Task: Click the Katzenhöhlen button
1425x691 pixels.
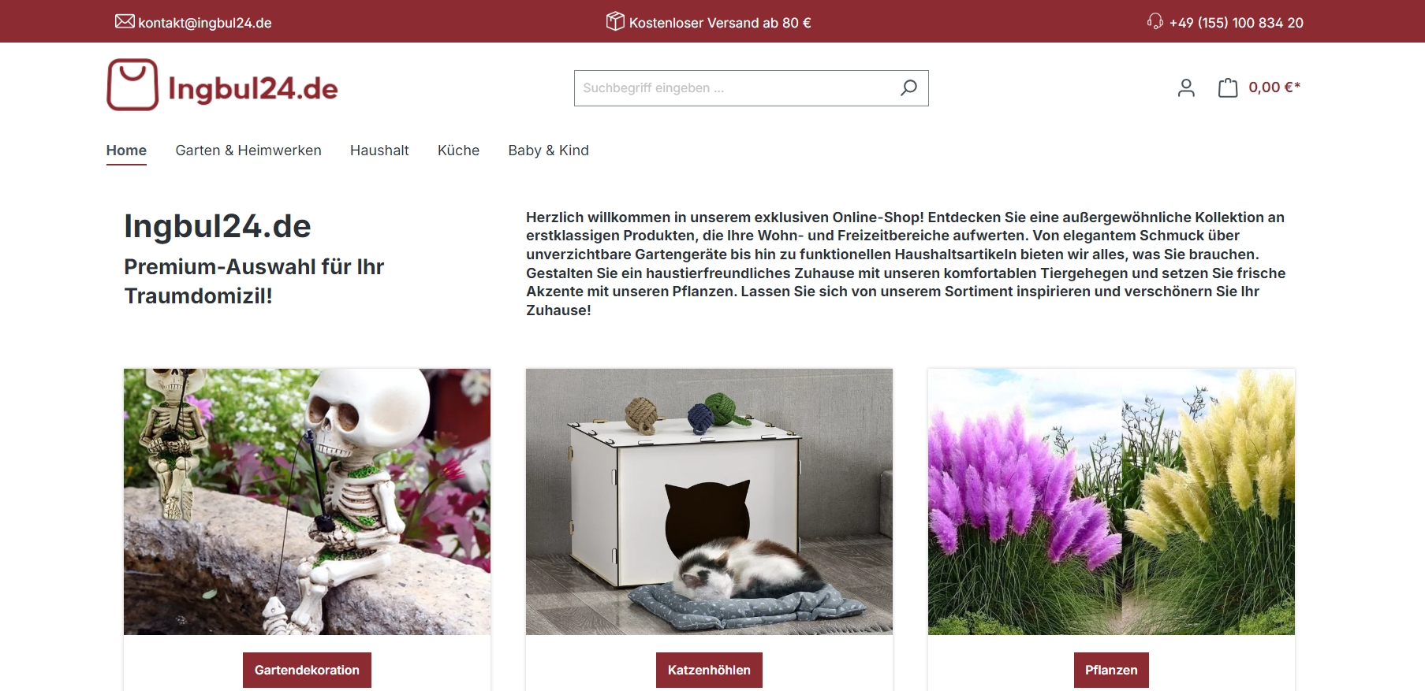Action: (x=709, y=670)
